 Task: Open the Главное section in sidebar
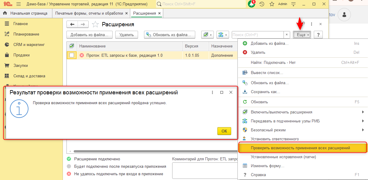(21, 24)
